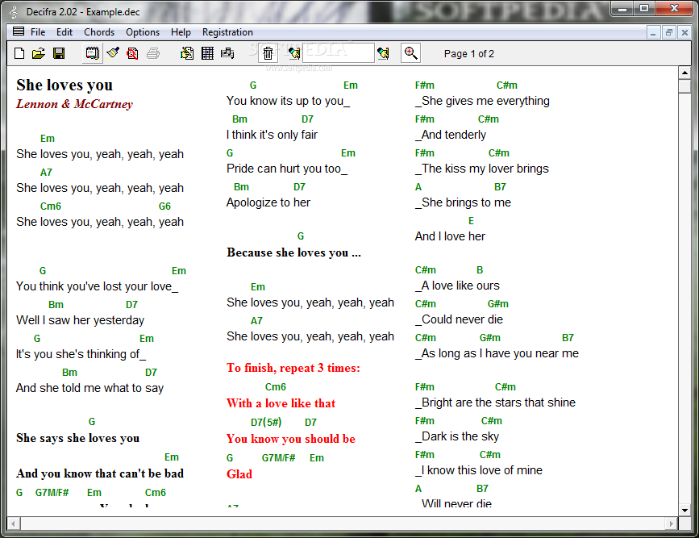
Task: Click the Cm6 chord in first column
Action: 50,206
